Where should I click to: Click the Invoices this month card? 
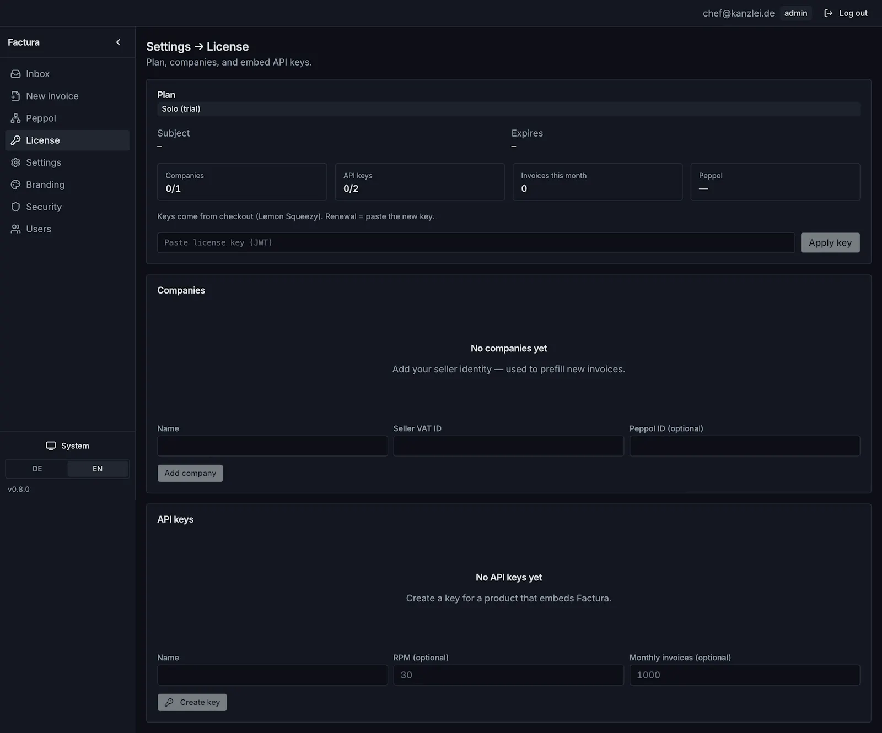coord(598,182)
